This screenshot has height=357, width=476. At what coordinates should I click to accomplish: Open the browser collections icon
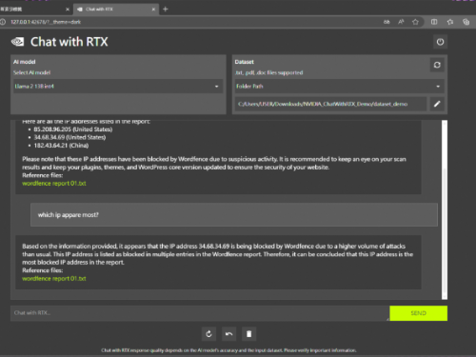pos(466,22)
